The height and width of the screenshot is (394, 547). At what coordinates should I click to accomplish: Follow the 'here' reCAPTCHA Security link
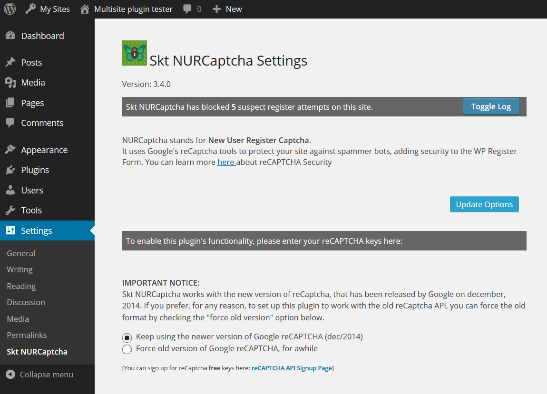(226, 162)
